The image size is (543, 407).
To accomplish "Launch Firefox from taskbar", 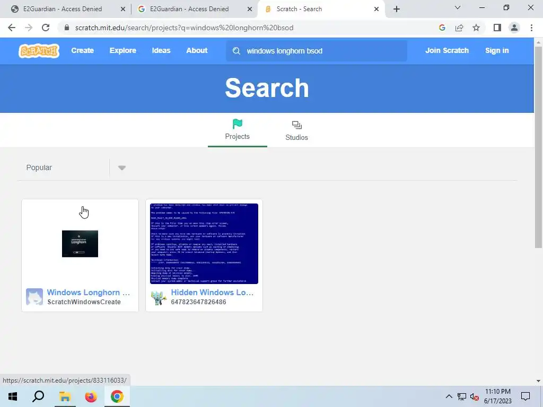I will pos(91,396).
